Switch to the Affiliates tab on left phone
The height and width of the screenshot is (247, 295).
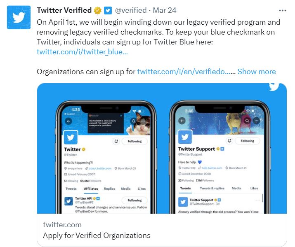point(91,189)
